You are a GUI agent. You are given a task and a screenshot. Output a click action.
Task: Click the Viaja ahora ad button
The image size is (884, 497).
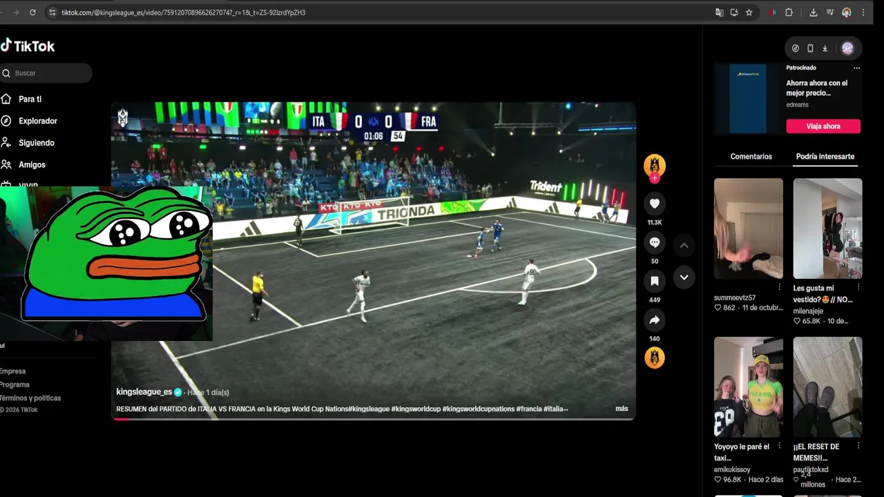pos(823,126)
